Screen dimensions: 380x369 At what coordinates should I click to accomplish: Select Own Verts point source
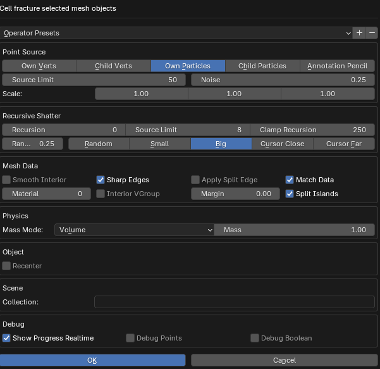tap(39, 66)
